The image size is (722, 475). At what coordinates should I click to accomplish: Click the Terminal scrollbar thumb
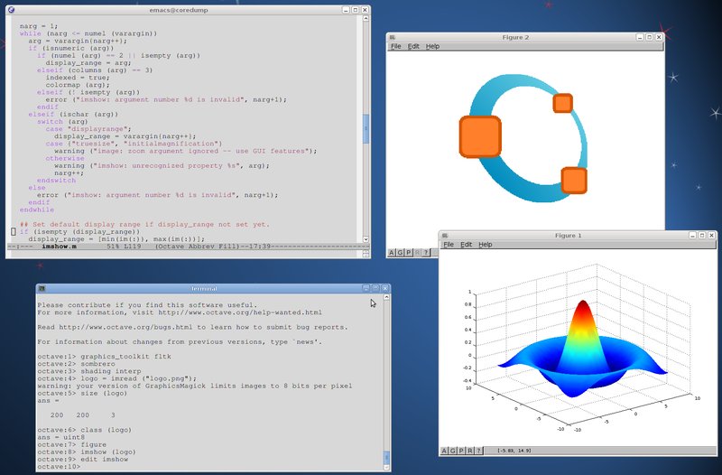386,457
